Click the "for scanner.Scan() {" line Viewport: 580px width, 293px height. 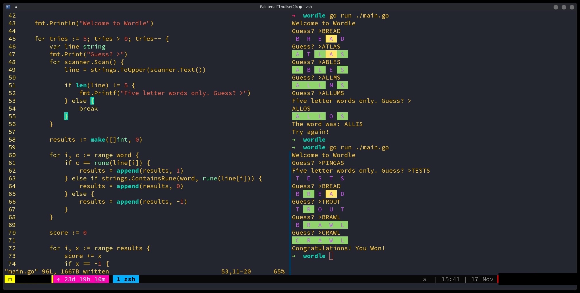(x=87, y=62)
